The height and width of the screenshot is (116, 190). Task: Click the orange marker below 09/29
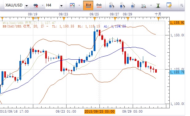(128, 19)
